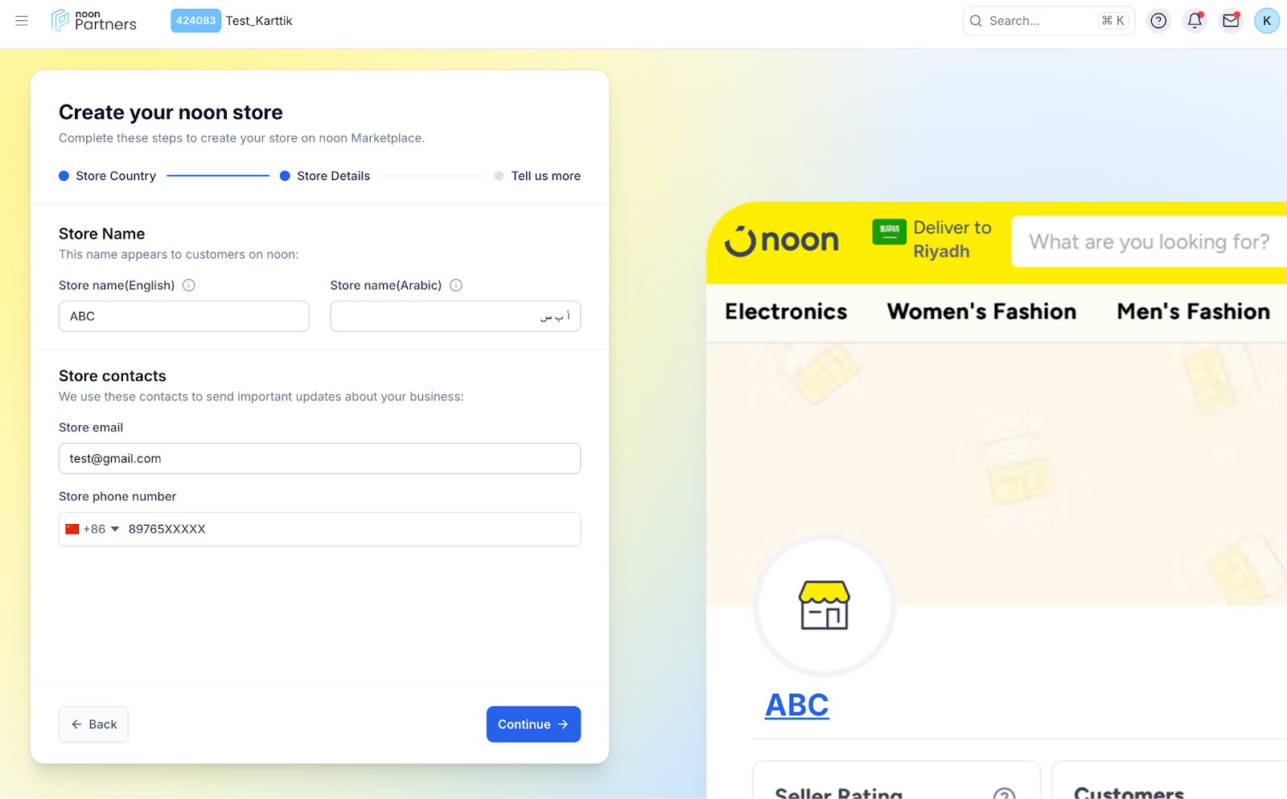Open the messages envelope icon
The width and height of the screenshot is (1287, 799).
[1231, 21]
